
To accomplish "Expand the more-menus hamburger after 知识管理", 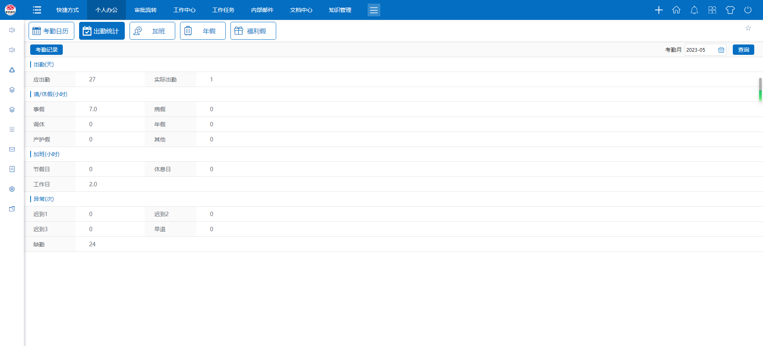I will click(x=374, y=10).
